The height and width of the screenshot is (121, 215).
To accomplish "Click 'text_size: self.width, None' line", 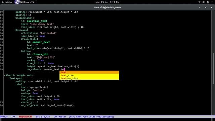I will coord(40,99).
